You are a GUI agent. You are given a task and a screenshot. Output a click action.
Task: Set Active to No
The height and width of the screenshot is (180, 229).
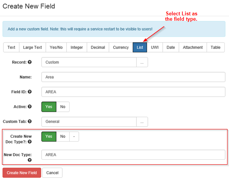(x=63, y=107)
